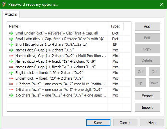Select "Short Brute-force 1 to 4 chars" row text
The image size is (167, 129).
tap(51, 44)
